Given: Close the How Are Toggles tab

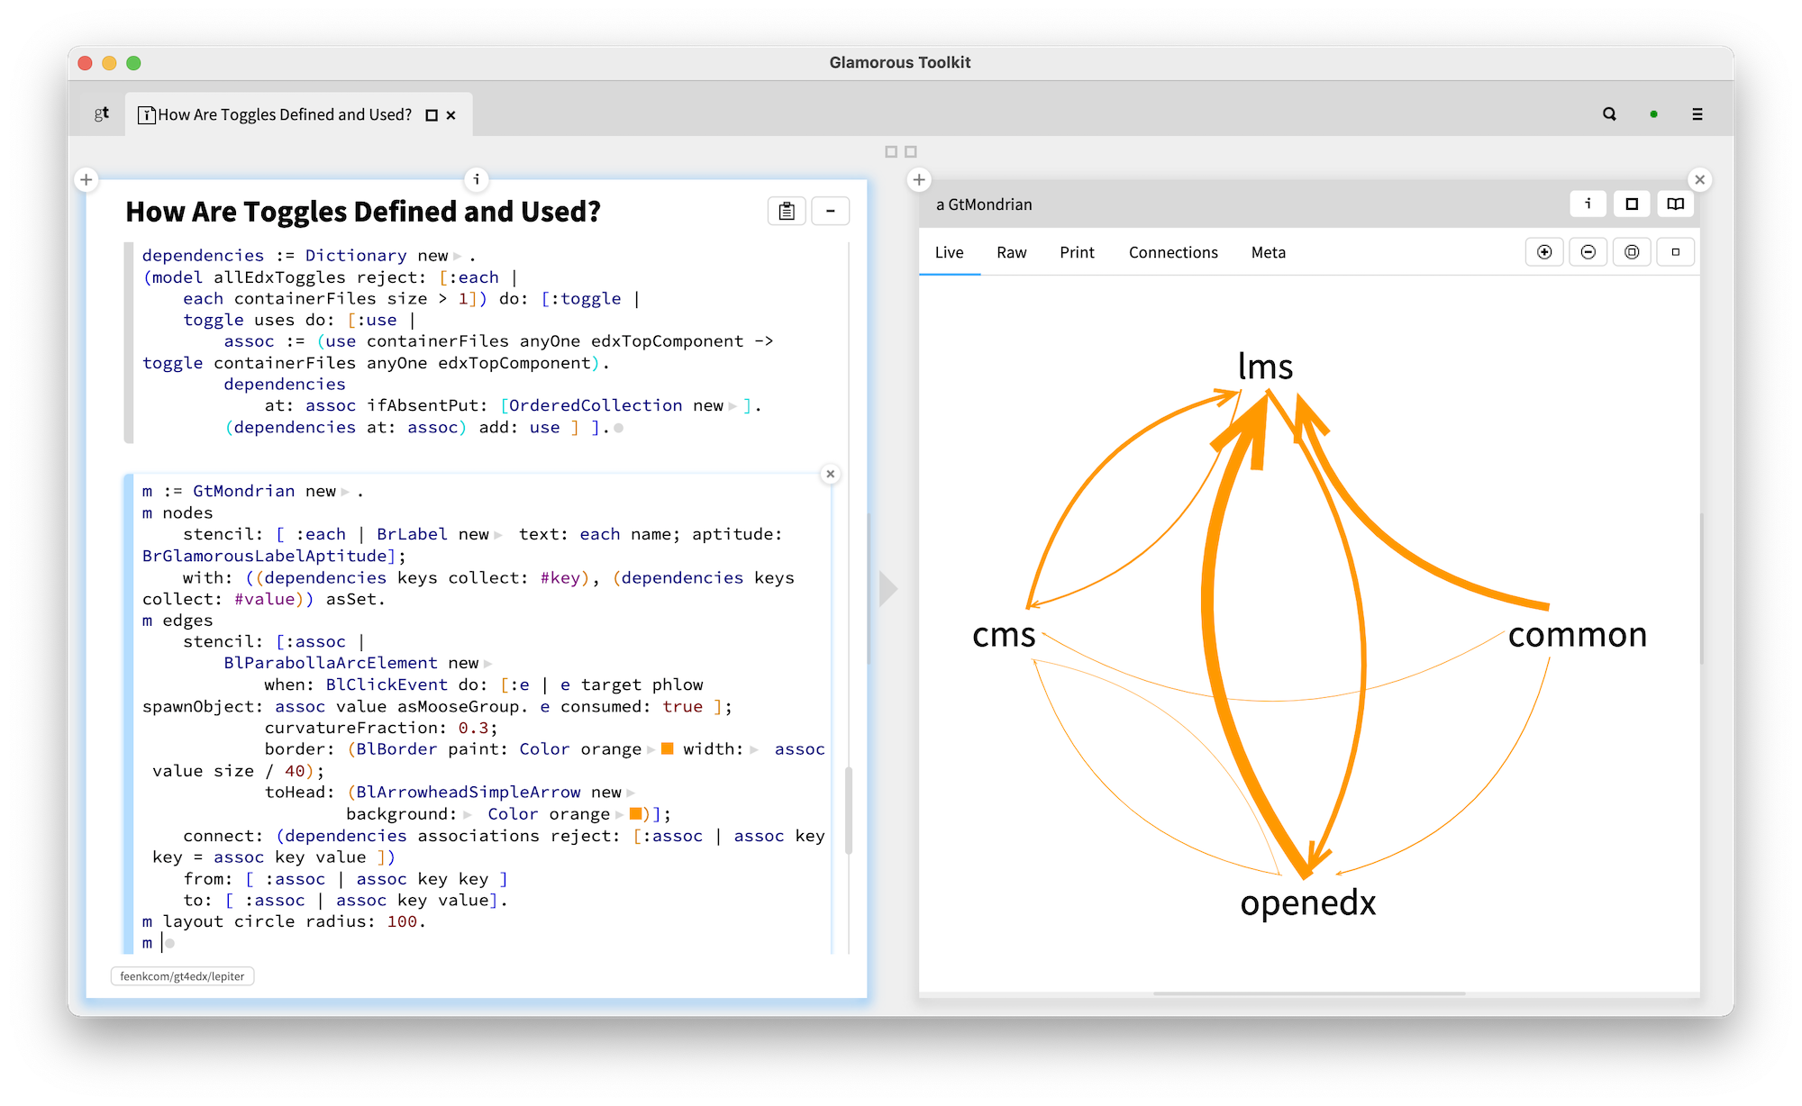Looking at the screenshot, I should (451, 115).
